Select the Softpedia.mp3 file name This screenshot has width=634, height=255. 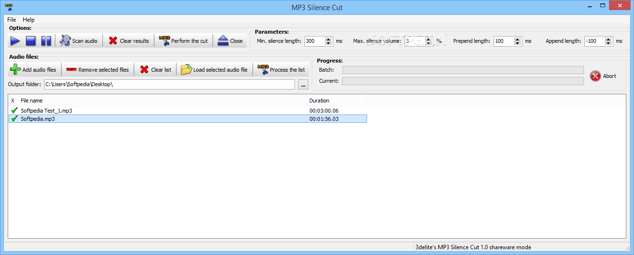pyautogui.click(x=38, y=119)
